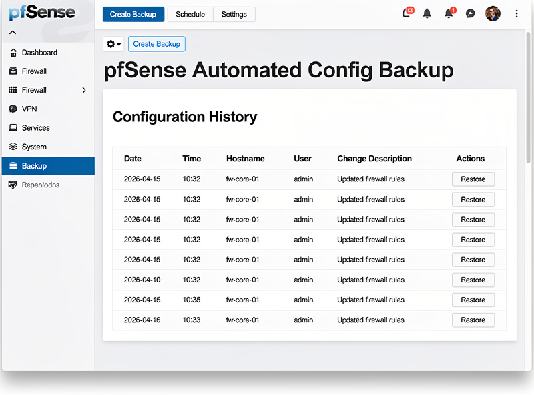This screenshot has width=534, height=395.
Task: Restore the 2026-04-16 config entry
Action: pos(473,320)
